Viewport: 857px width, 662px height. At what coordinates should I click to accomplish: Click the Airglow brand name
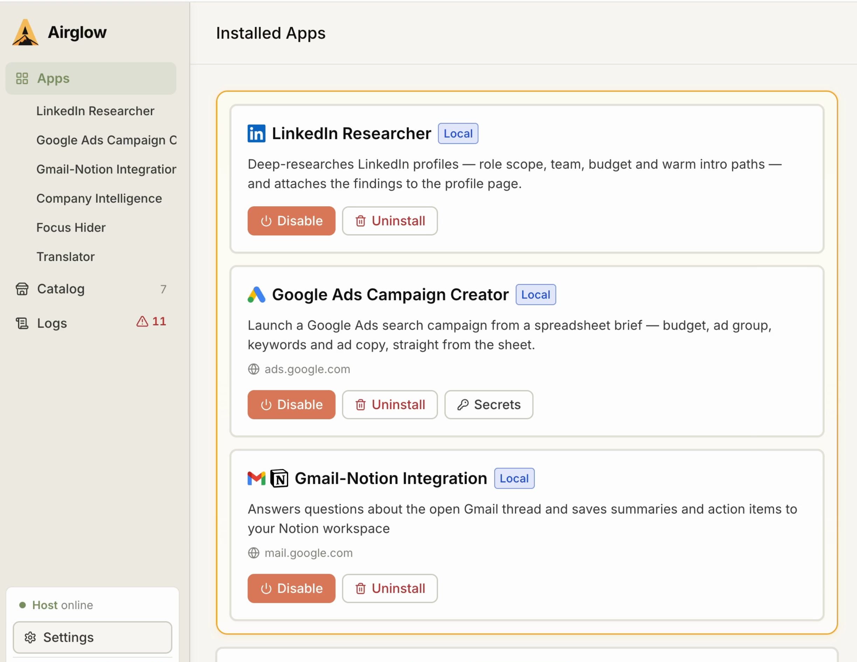(77, 32)
